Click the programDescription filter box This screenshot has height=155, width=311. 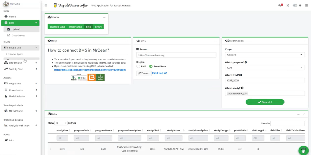point(129,138)
